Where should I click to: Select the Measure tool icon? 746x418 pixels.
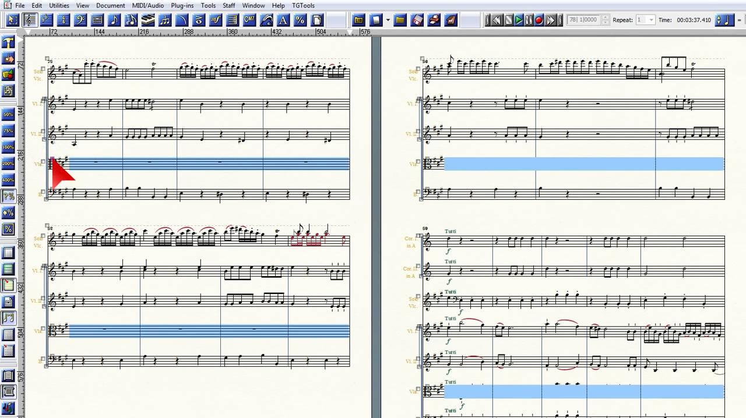click(x=97, y=20)
